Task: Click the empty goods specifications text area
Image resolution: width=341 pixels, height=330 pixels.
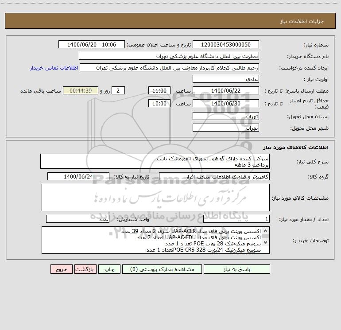Action: (155, 198)
